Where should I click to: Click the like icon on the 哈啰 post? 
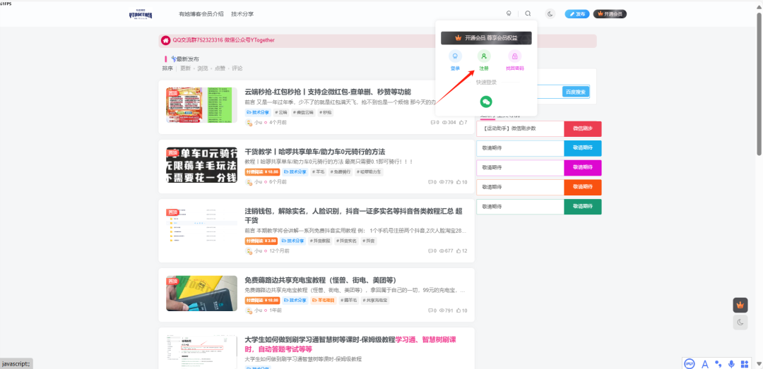point(458,182)
